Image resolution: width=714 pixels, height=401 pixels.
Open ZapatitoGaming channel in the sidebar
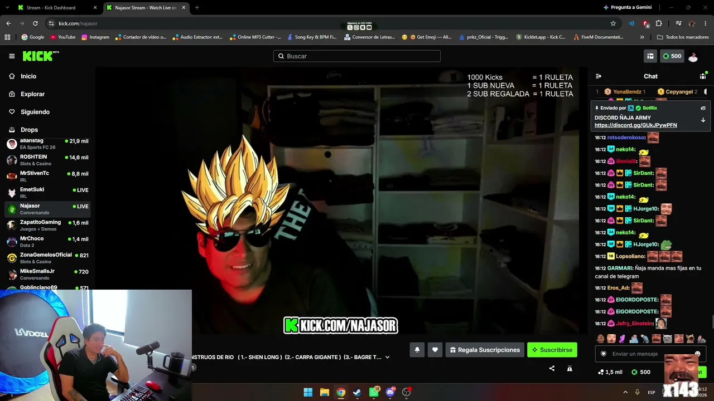pyautogui.click(x=47, y=226)
